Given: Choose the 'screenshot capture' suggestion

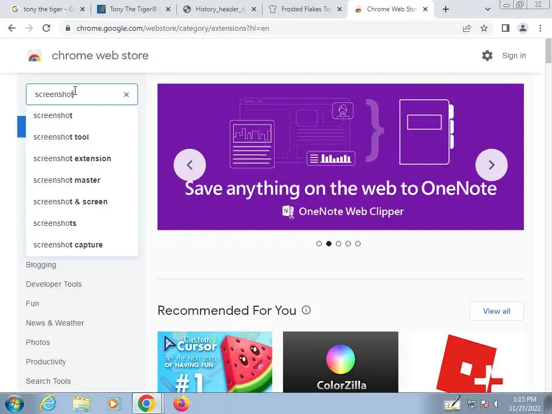Looking at the screenshot, I should pyautogui.click(x=82, y=245).
